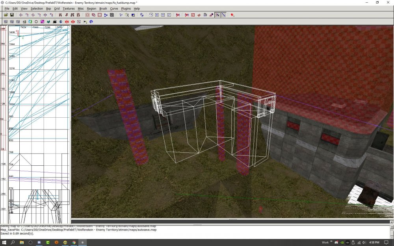The image size is (394, 246).
Task: Toggle the Select entities active button
Action: click(217, 15)
